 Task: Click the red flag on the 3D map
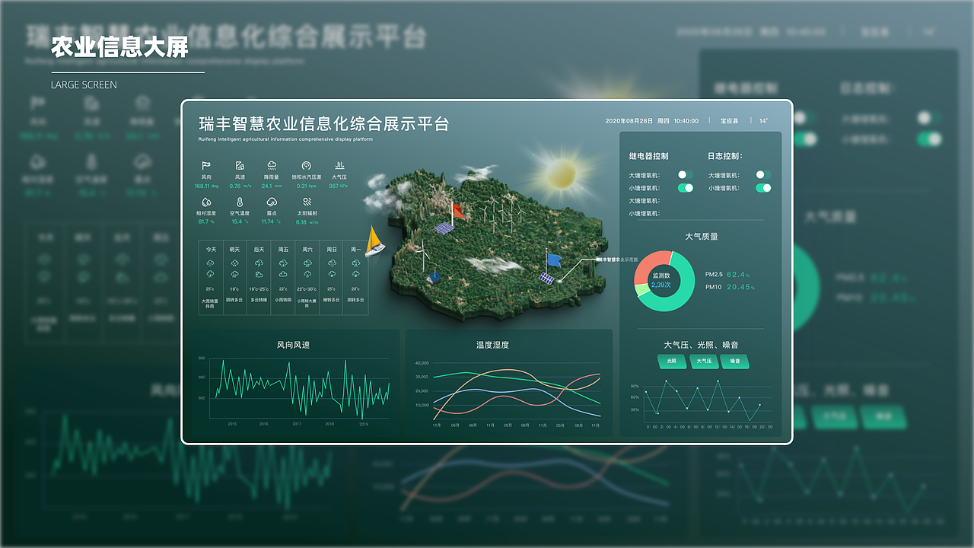coord(457,210)
